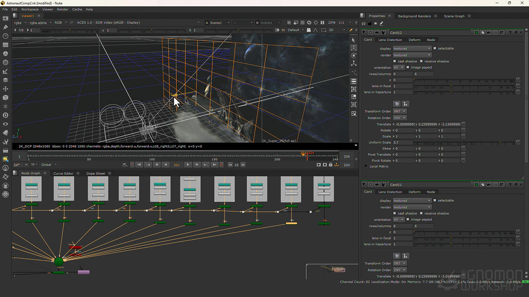Click the lock icon near the frame range field

tap(331, 164)
